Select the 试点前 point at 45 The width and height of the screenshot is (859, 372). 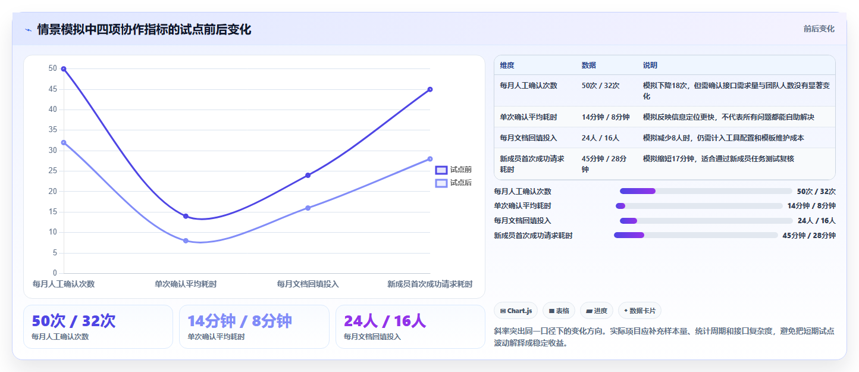coord(429,89)
